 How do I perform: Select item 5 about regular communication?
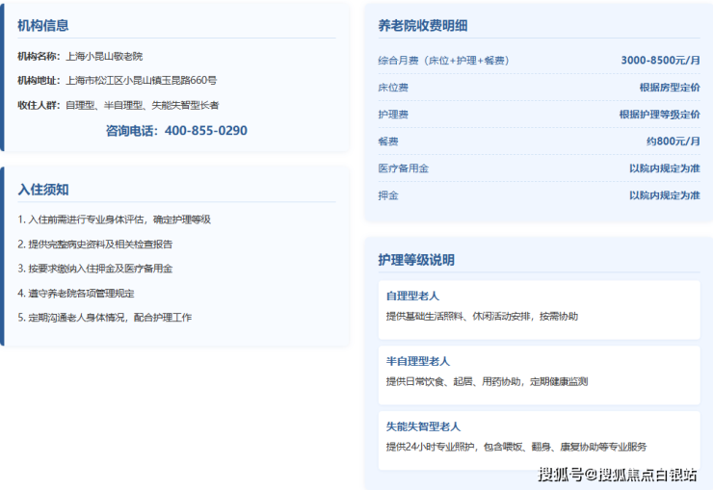[105, 318]
